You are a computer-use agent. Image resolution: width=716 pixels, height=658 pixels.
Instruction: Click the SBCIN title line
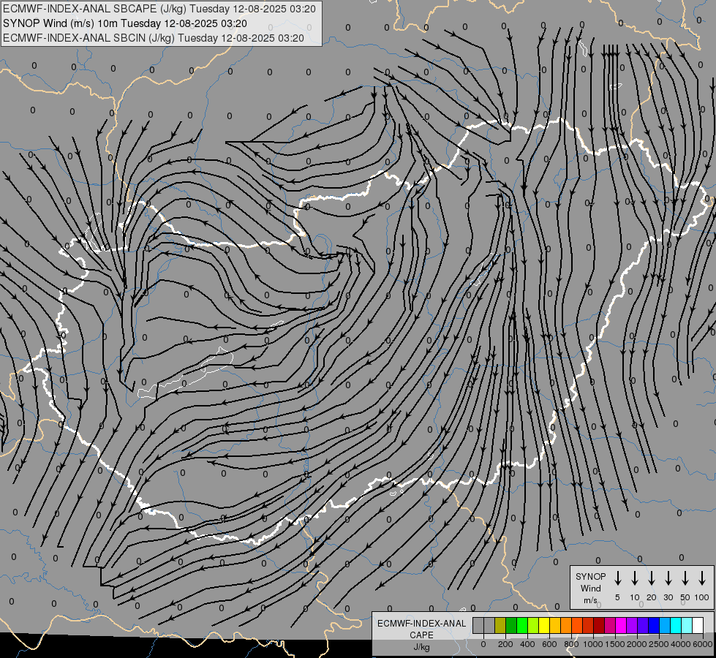coord(153,38)
